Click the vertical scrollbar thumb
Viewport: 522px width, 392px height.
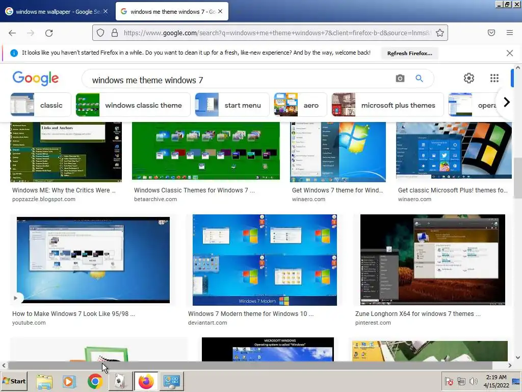518,178
